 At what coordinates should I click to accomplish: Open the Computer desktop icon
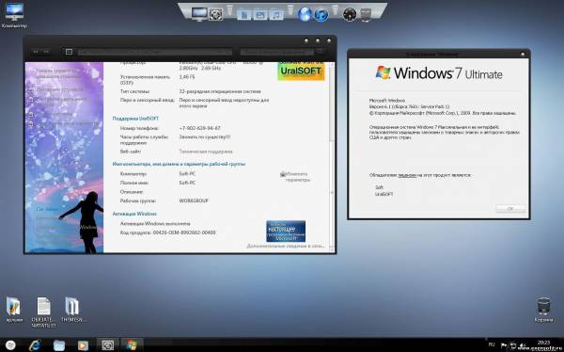(x=14, y=15)
